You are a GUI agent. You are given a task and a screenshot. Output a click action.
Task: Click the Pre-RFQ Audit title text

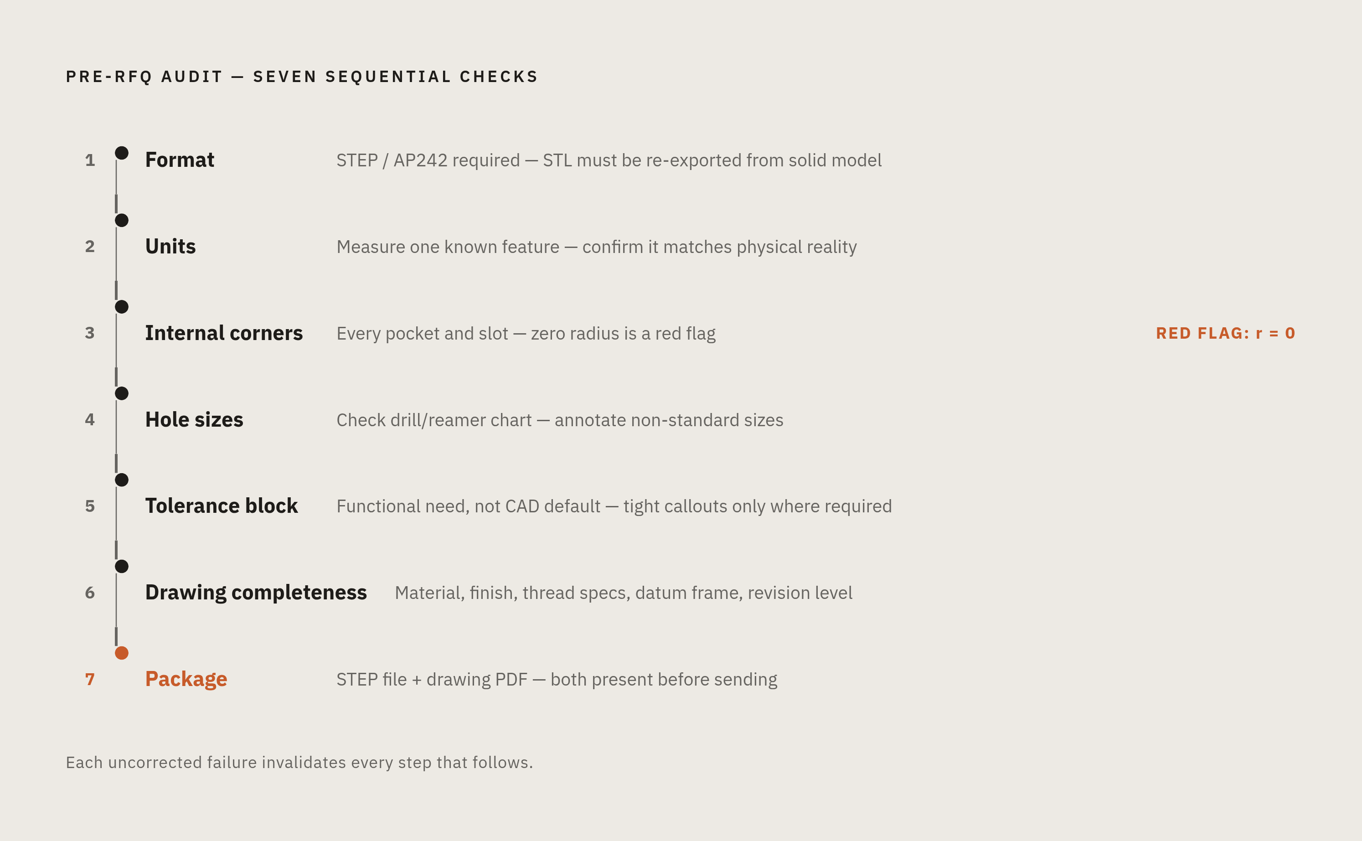point(302,77)
